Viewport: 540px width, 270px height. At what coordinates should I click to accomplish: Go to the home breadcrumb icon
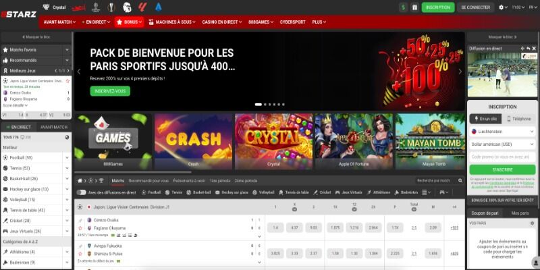pos(80,180)
